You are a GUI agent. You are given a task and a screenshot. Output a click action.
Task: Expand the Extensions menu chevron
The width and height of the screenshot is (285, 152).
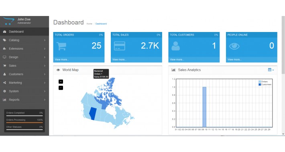45,49
